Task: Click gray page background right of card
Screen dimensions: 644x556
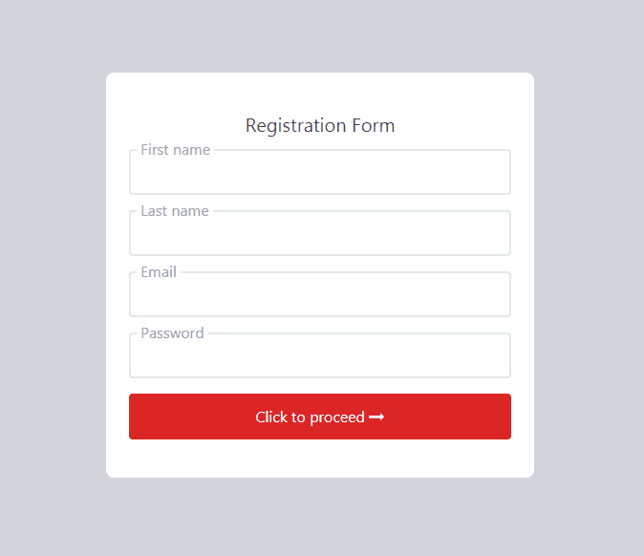Action: (589, 277)
